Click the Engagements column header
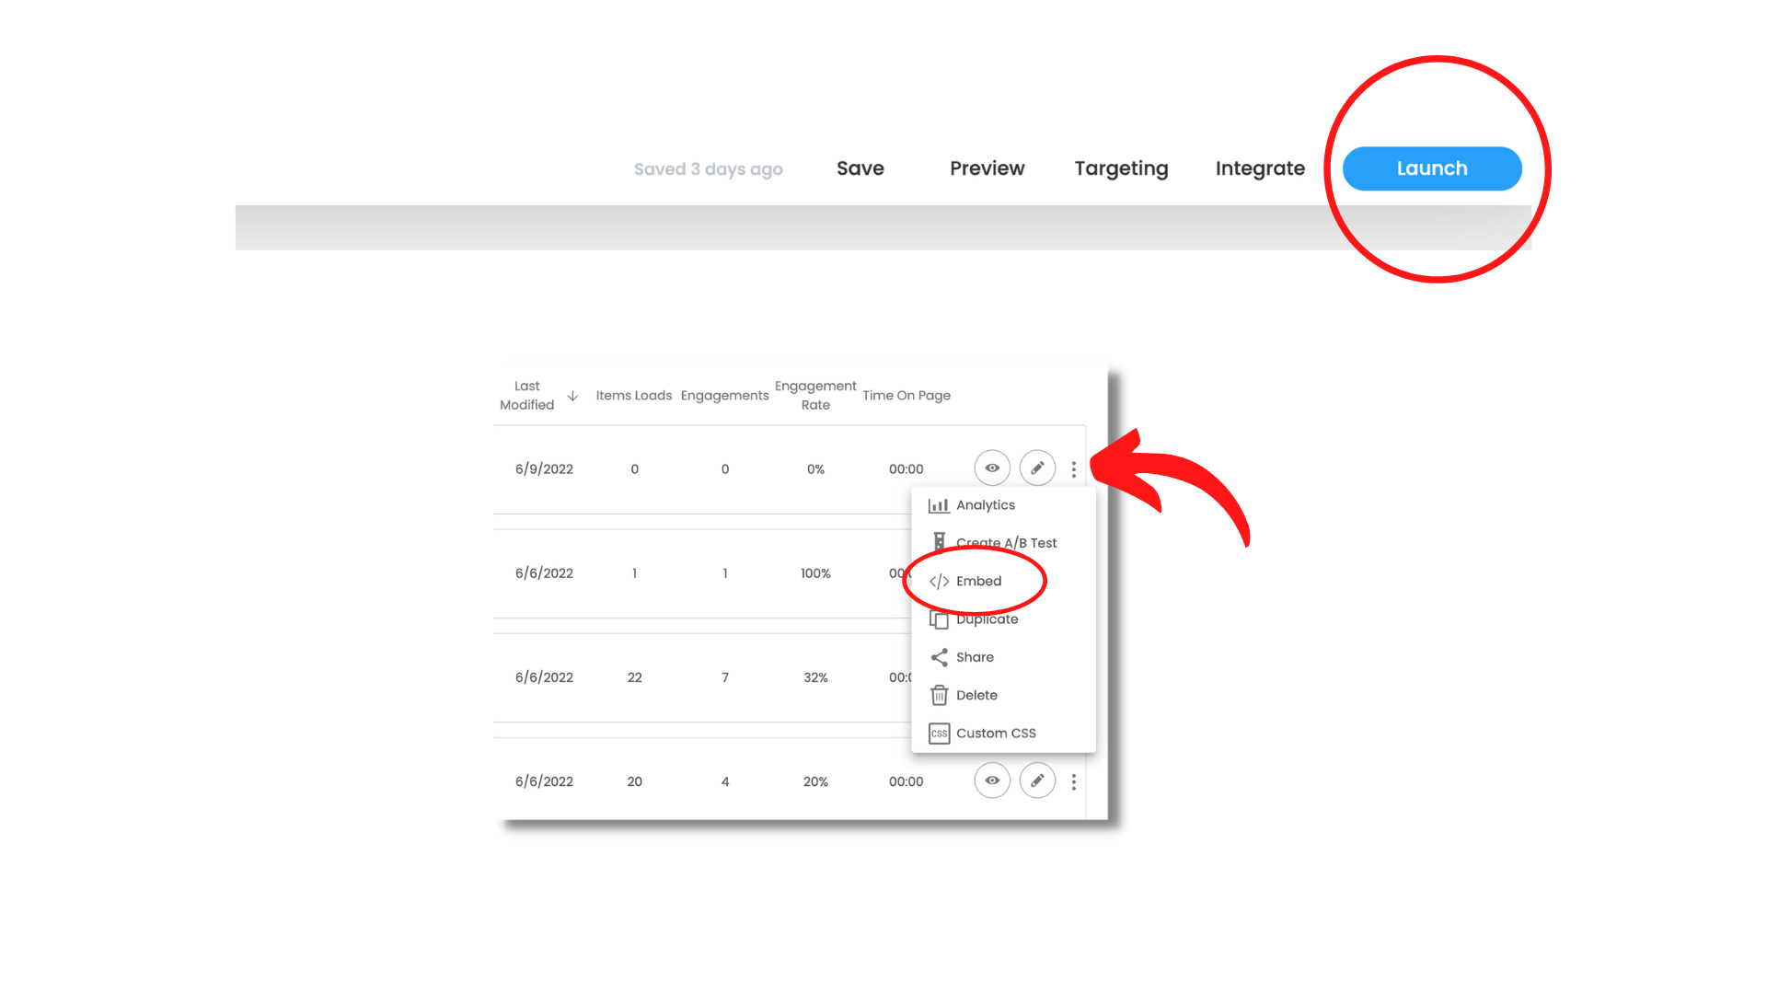 (x=724, y=396)
